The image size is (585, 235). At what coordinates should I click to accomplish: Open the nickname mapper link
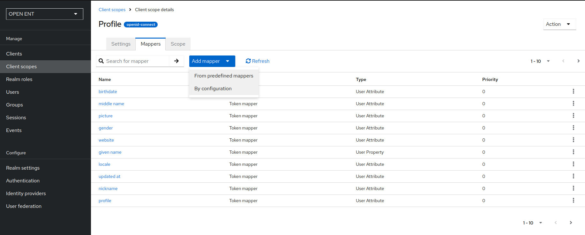tap(108, 188)
